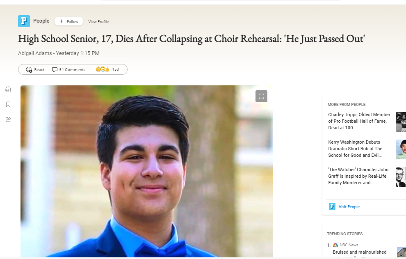Follow the People publisher
406x259 pixels.
pyautogui.click(x=69, y=21)
